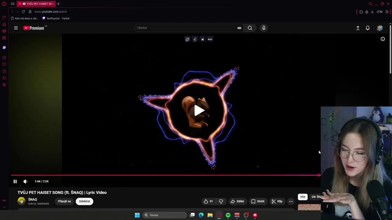Viewport: 392px width, 220px height.
Task: Open the Player sidebar icon
Action: [4, 58]
